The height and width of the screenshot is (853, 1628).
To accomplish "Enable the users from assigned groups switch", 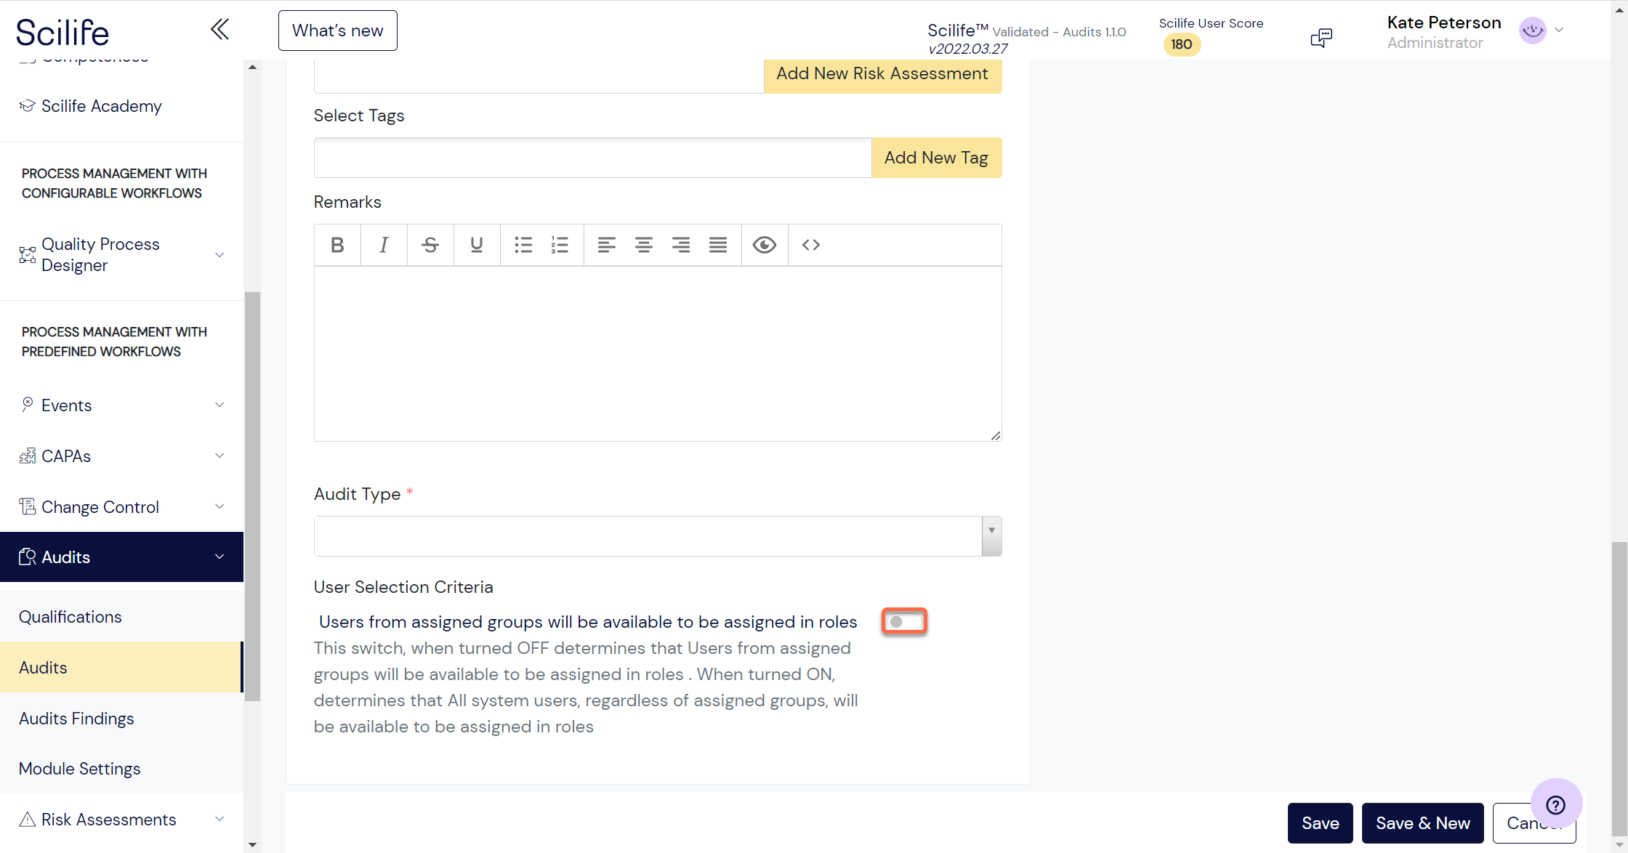I will click(904, 622).
